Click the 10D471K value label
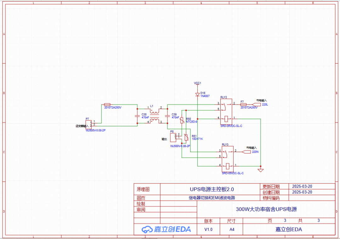This screenshot has height=239, width=340. (197, 139)
